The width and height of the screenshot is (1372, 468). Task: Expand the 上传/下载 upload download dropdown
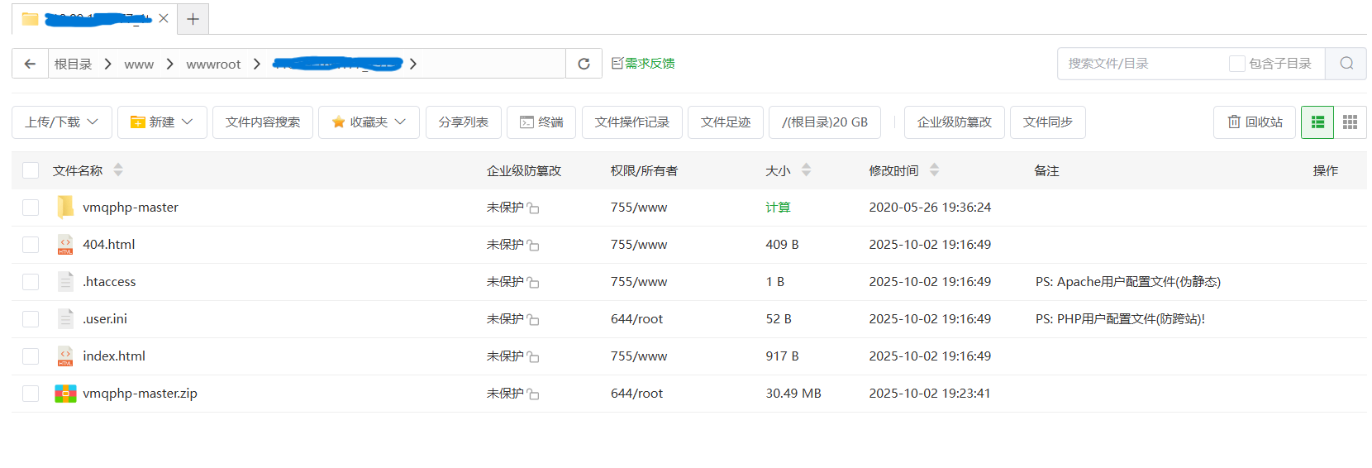tap(61, 122)
